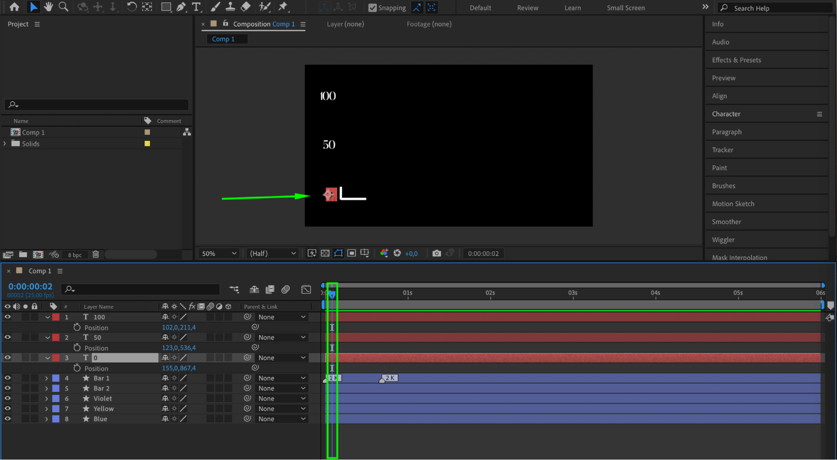The width and height of the screenshot is (837, 460).
Task: Click the take snapshot camera icon
Action: [x=436, y=253]
